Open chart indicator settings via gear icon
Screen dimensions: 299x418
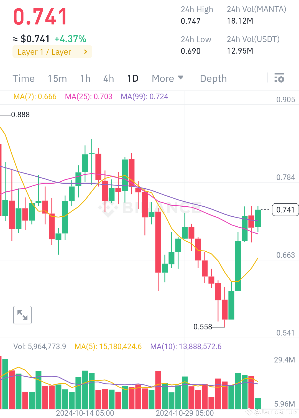(x=279, y=78)
